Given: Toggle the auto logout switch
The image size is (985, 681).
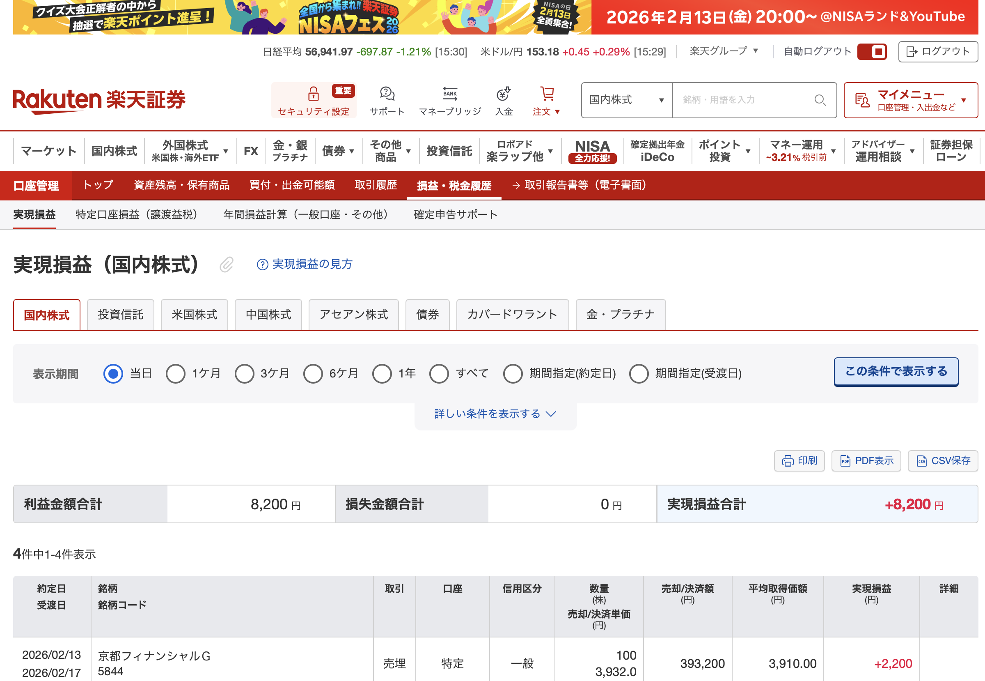Looking at the screenshot, I should click(x=872, y=52).
